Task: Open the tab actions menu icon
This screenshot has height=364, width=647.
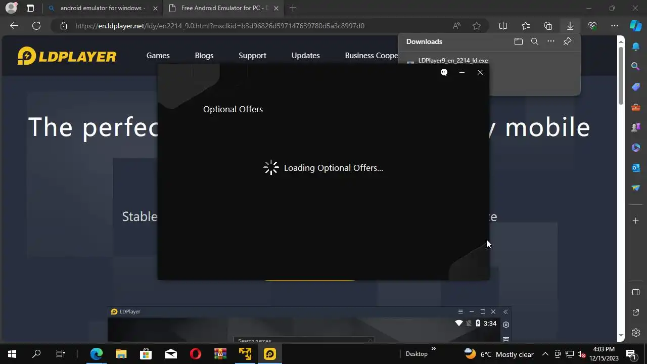Action: point(30,8)
